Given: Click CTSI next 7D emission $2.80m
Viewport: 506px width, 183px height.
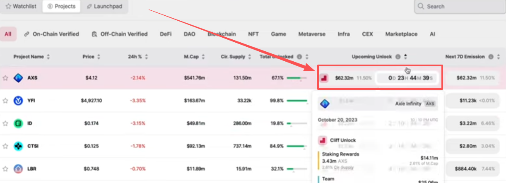Looking at the screenshot, I should pos(473,146).
